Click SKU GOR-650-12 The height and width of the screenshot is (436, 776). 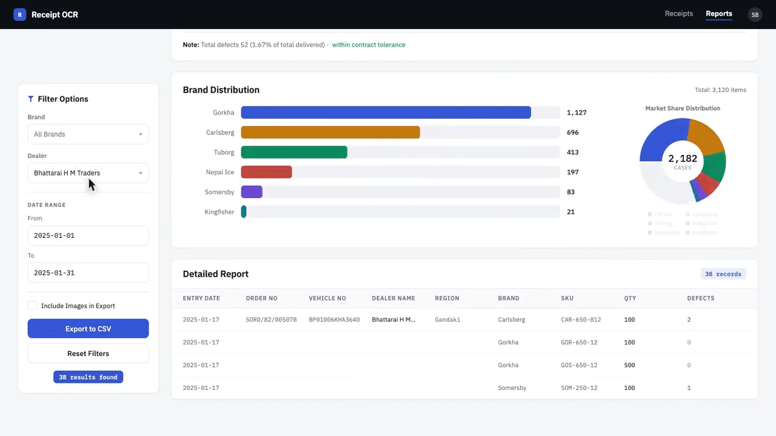(579, 343)
